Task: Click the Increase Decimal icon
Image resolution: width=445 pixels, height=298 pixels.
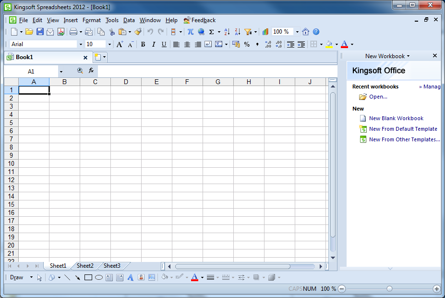Action: [x=268, y=44]
